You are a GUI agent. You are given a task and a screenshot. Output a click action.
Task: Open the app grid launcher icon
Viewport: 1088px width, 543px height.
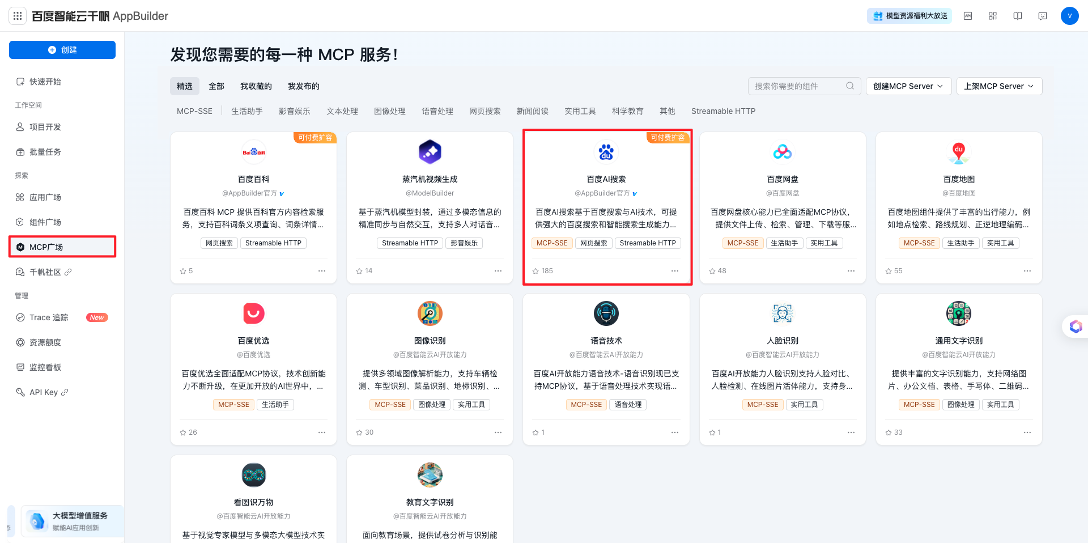tap(18, 16)
